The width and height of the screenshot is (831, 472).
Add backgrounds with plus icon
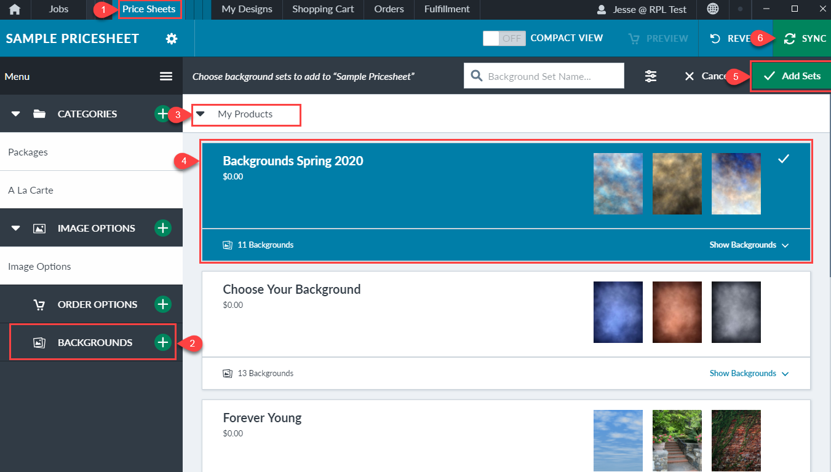click(x=162, y=342)
